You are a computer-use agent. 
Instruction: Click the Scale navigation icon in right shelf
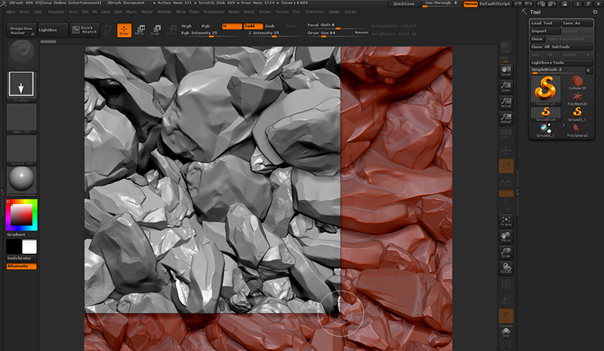coord(506,252)
